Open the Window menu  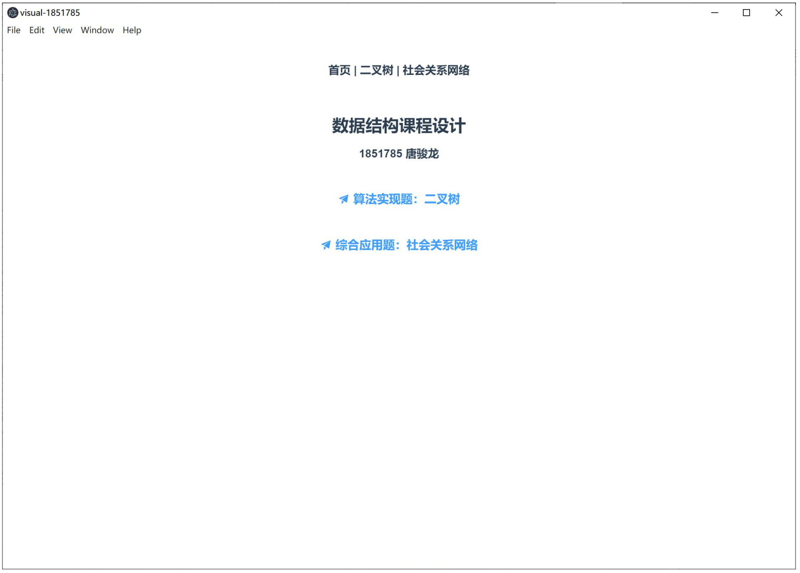coord(97,30)
